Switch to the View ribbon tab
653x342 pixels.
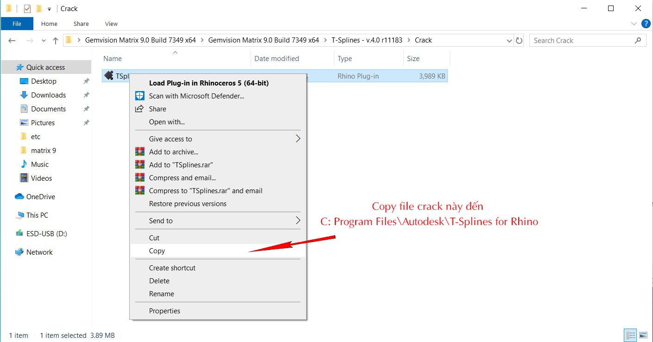(x=111, y=24)
